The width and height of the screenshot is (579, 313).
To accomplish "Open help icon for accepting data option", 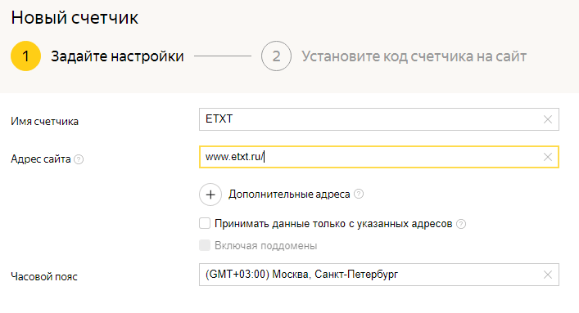I will (x=461, y=224).
